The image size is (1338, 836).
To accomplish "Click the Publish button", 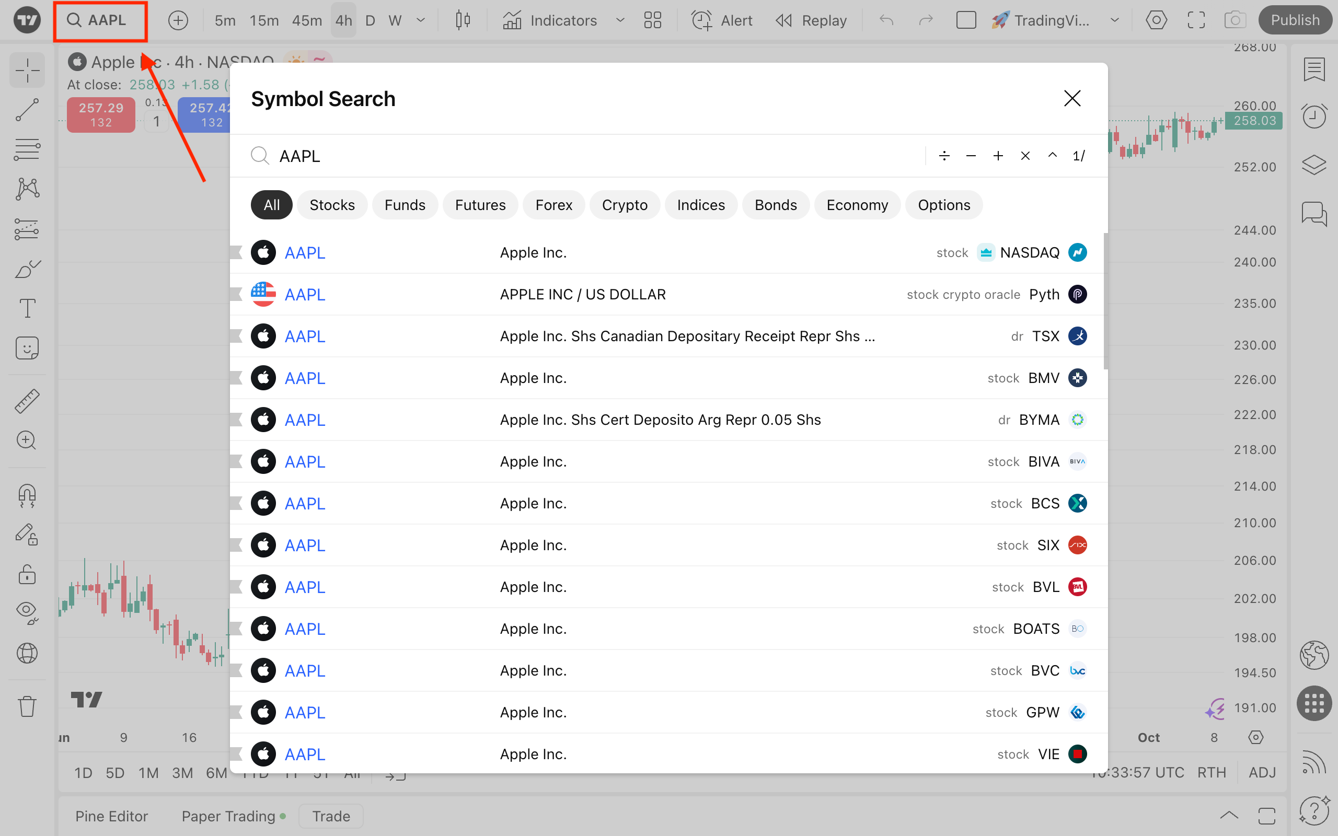I will [x=1294, y=20].
